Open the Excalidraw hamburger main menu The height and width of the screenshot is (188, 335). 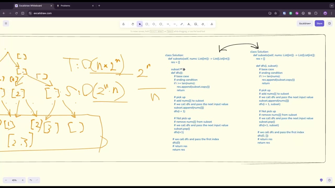(6, 23)
